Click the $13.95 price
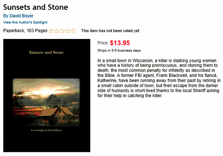The image size is (223, 156). coord(120,43)
